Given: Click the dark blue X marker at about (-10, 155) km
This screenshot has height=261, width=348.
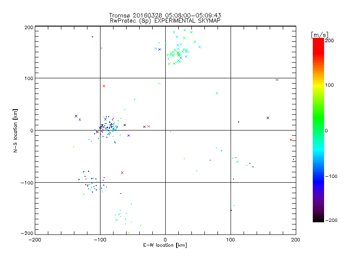Looking at the screenshot, I should point(160,49).
